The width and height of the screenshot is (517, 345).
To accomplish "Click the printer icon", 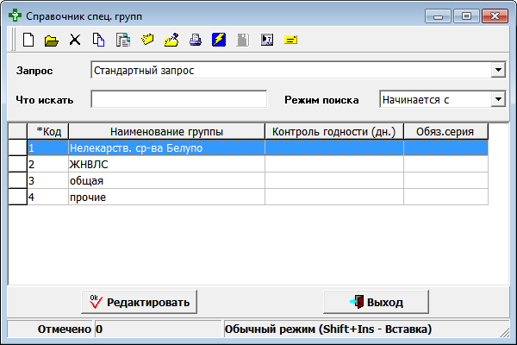I will pos(196,40).
